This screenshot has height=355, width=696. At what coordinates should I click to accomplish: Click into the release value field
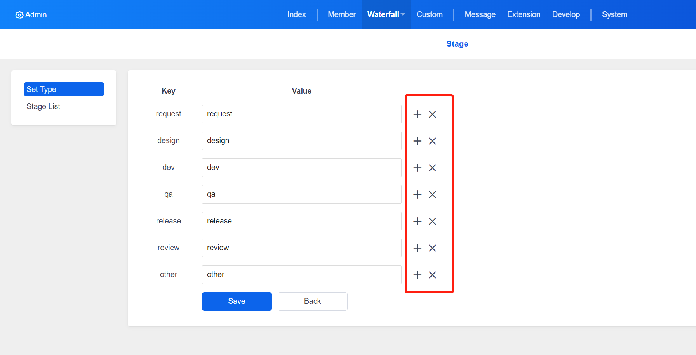(301, 221)
